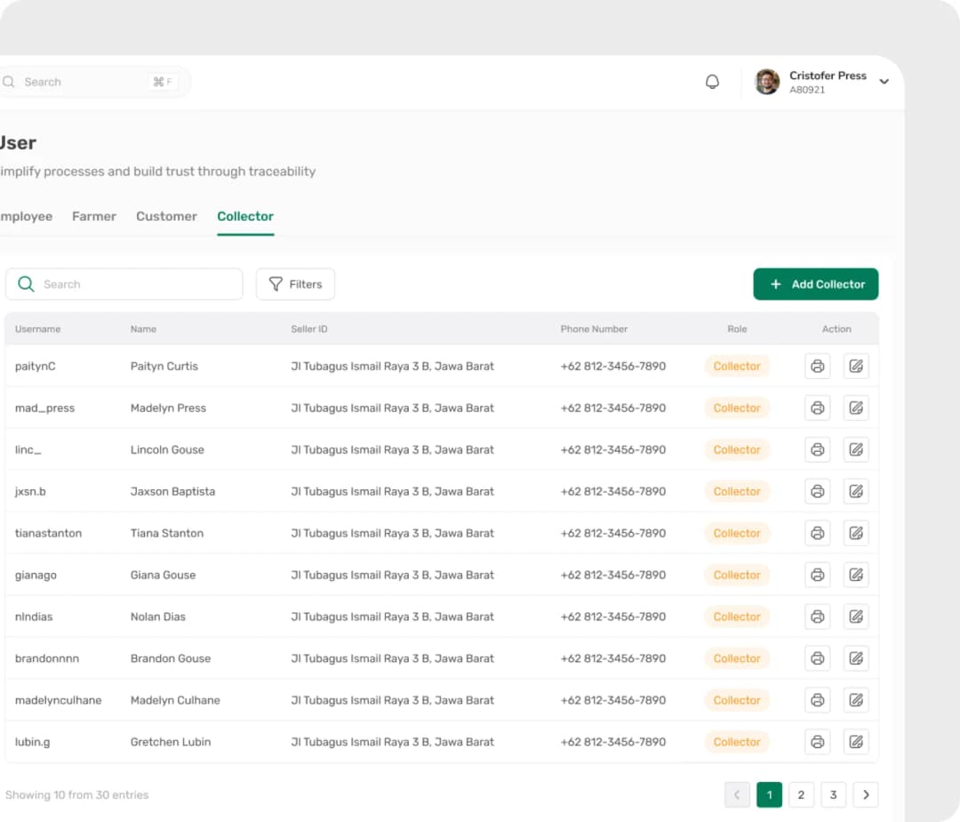Click the Name column header

143,329
